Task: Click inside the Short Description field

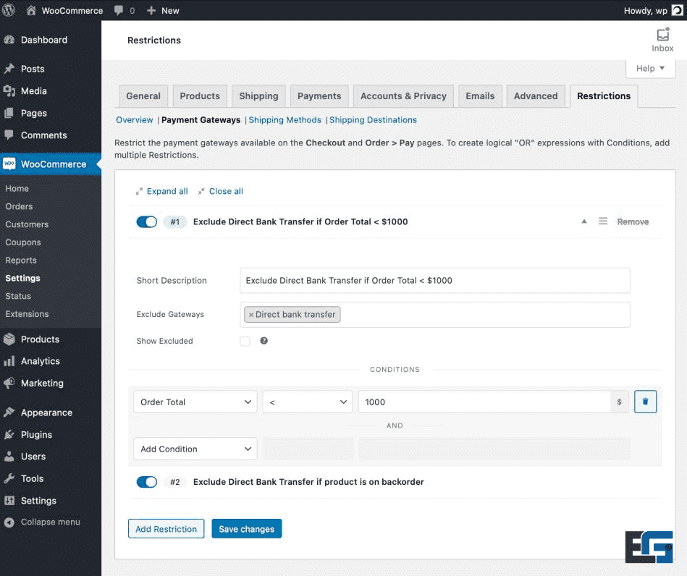Action: [x=434, y=280]
